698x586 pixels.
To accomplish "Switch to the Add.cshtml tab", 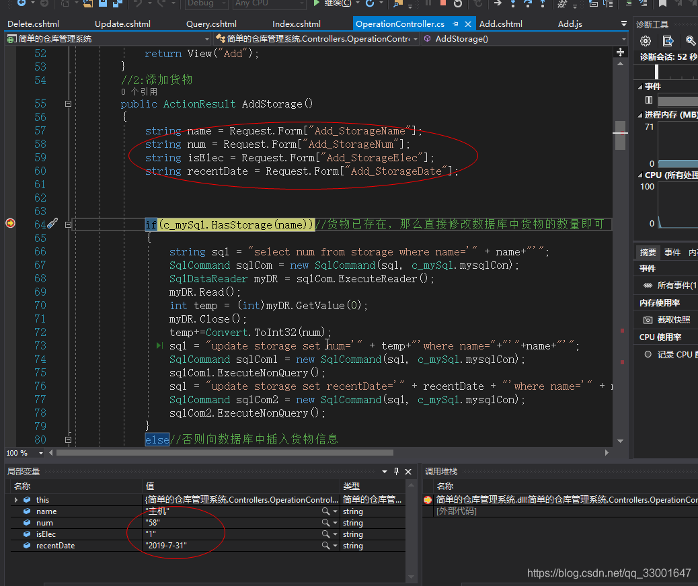I will pos(501,24).
